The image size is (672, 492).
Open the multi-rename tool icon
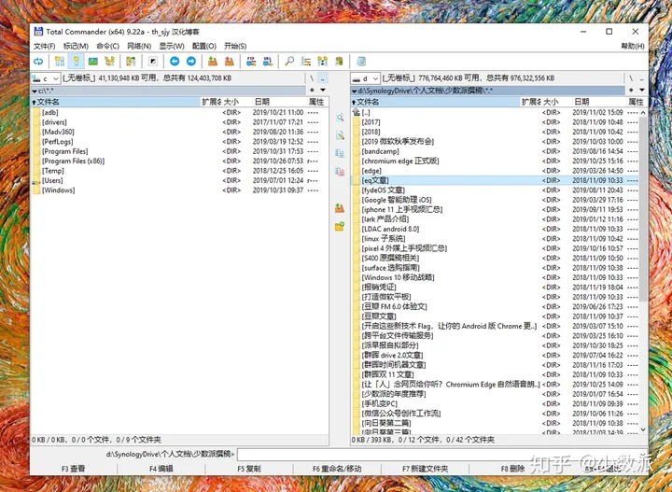click(306, 62)
